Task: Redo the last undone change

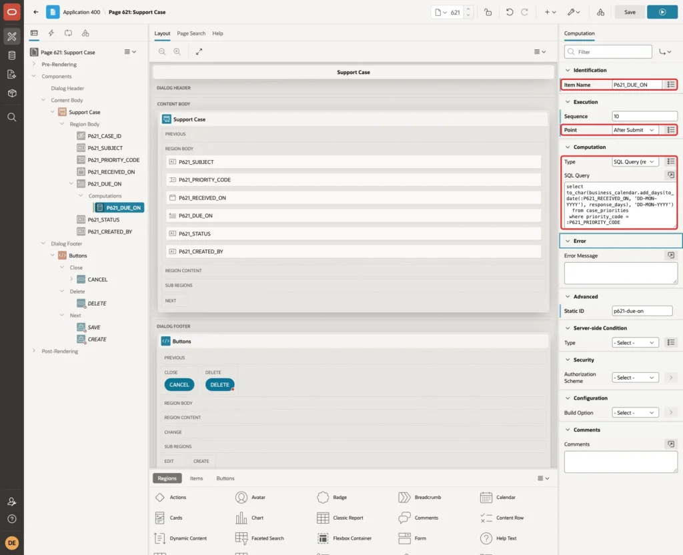Action: click(x=525, y=12)
